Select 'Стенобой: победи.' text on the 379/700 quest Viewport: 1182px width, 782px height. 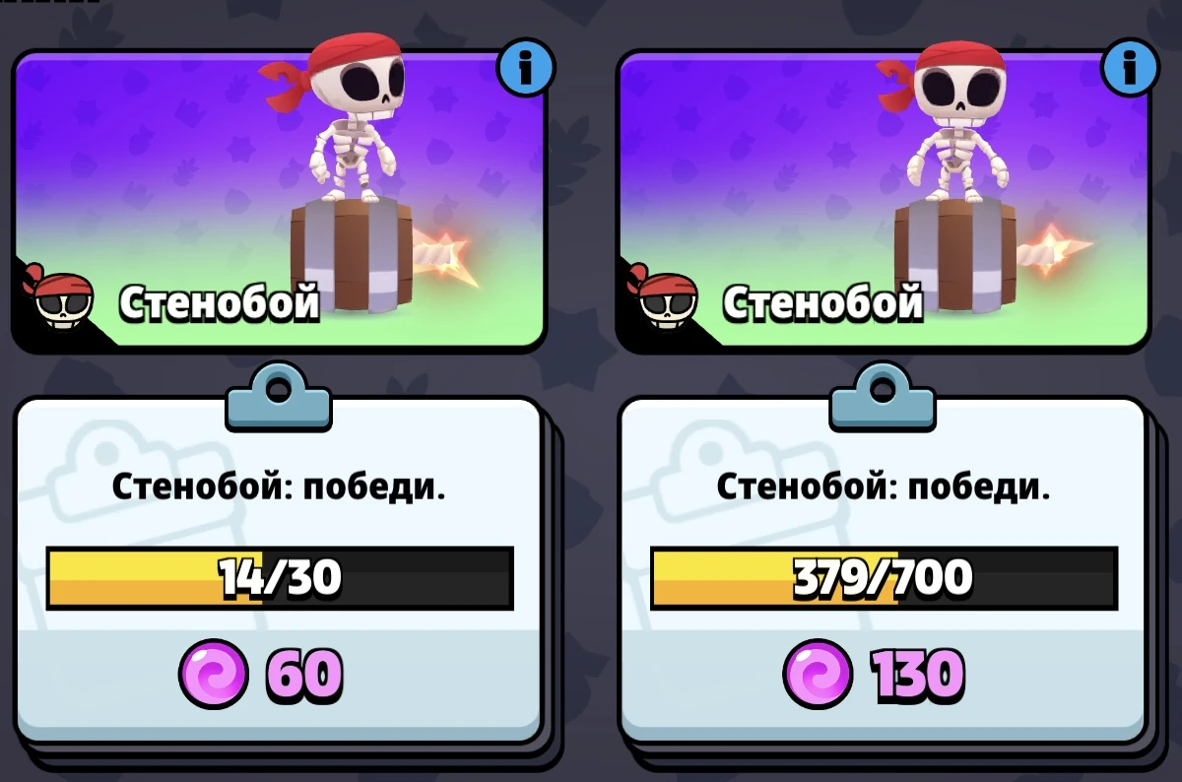pos(883,487)
